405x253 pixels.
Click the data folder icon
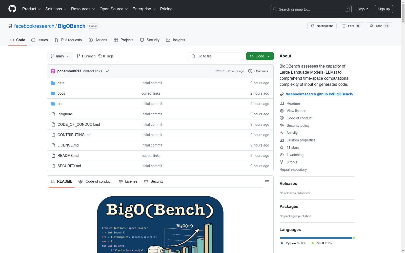coord(53,83)
